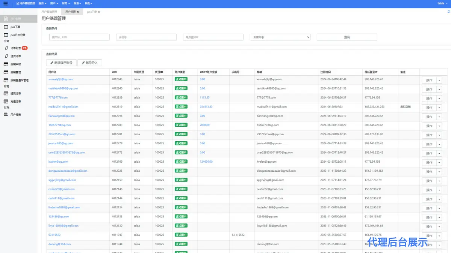Close the pos下单 tab

point(99,12)
